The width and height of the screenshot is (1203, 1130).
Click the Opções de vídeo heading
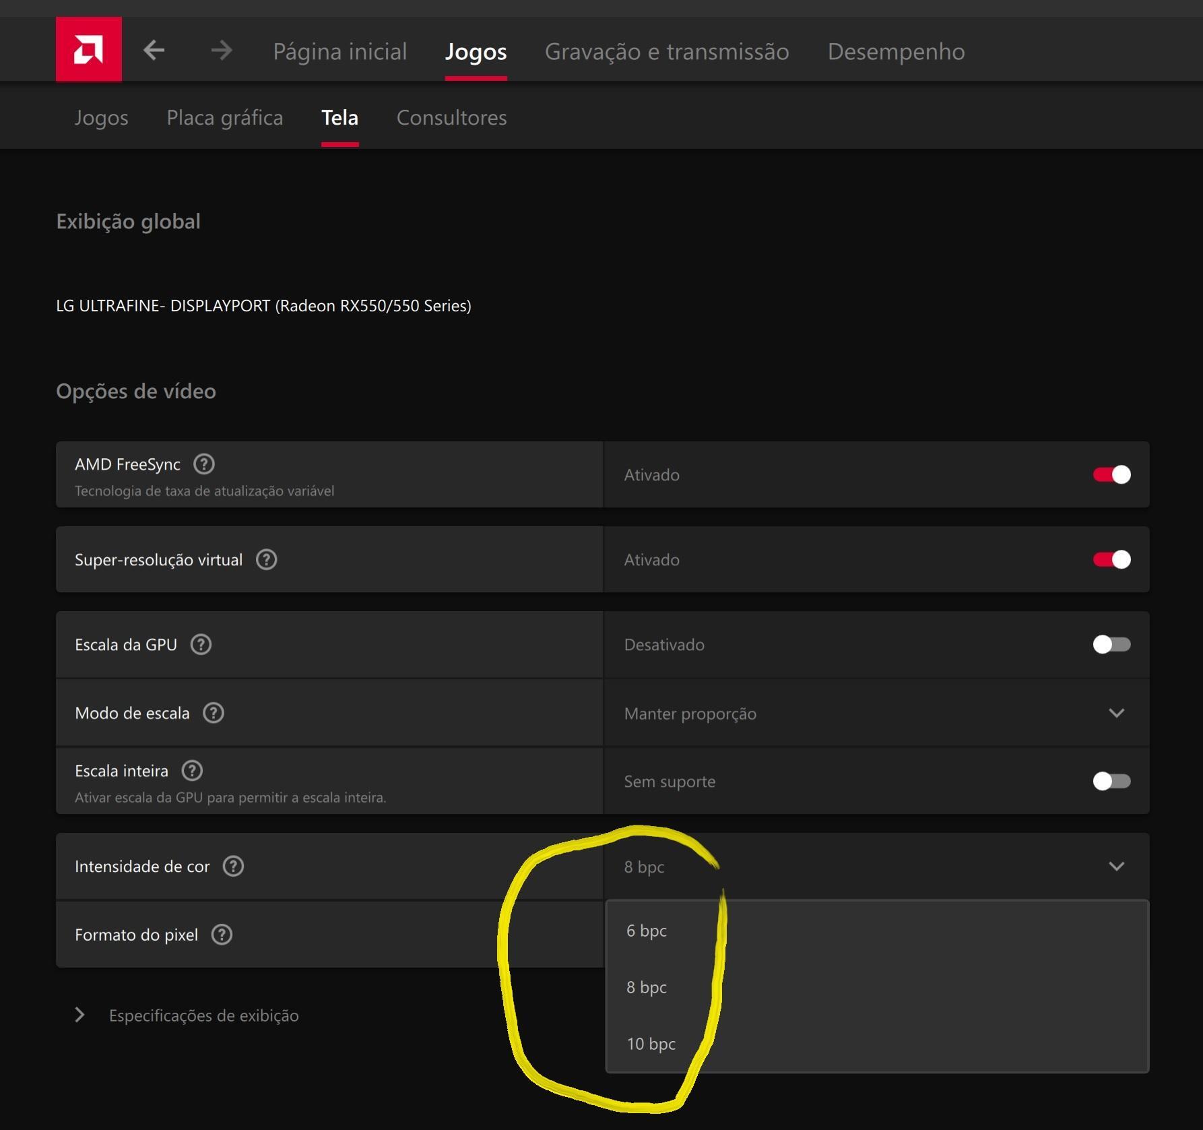pyautogui.click(x=136, y=391)
